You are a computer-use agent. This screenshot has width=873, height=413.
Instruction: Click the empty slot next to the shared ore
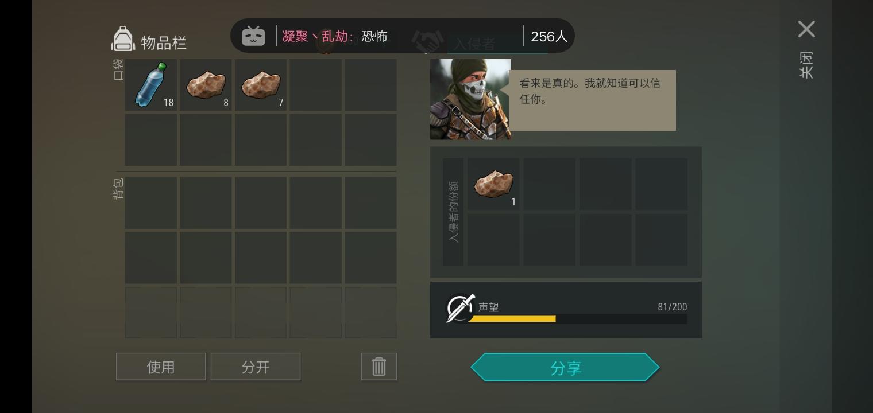pyautogui.click(x=549, y=184)
